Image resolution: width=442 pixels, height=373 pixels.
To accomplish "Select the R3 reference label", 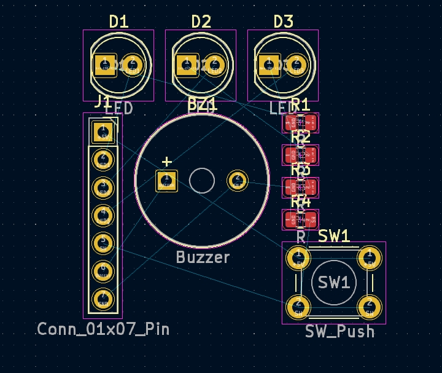I will click(x=300, y=170).
